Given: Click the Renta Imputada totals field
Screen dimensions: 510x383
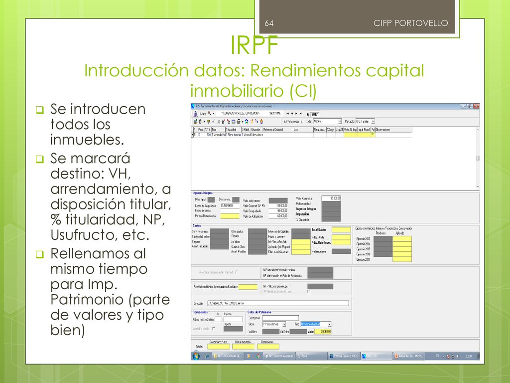Looking at the screenshot, I should point(244,347).
